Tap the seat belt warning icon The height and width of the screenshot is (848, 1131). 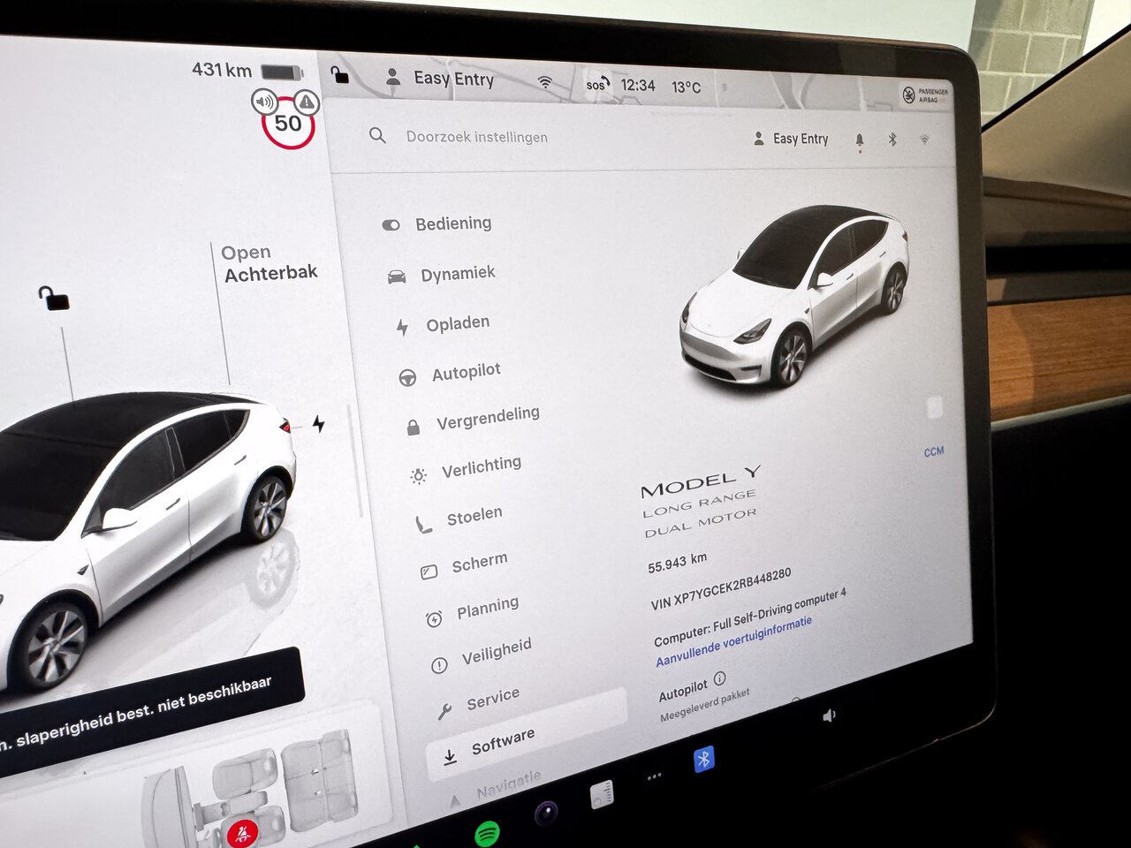241,831
